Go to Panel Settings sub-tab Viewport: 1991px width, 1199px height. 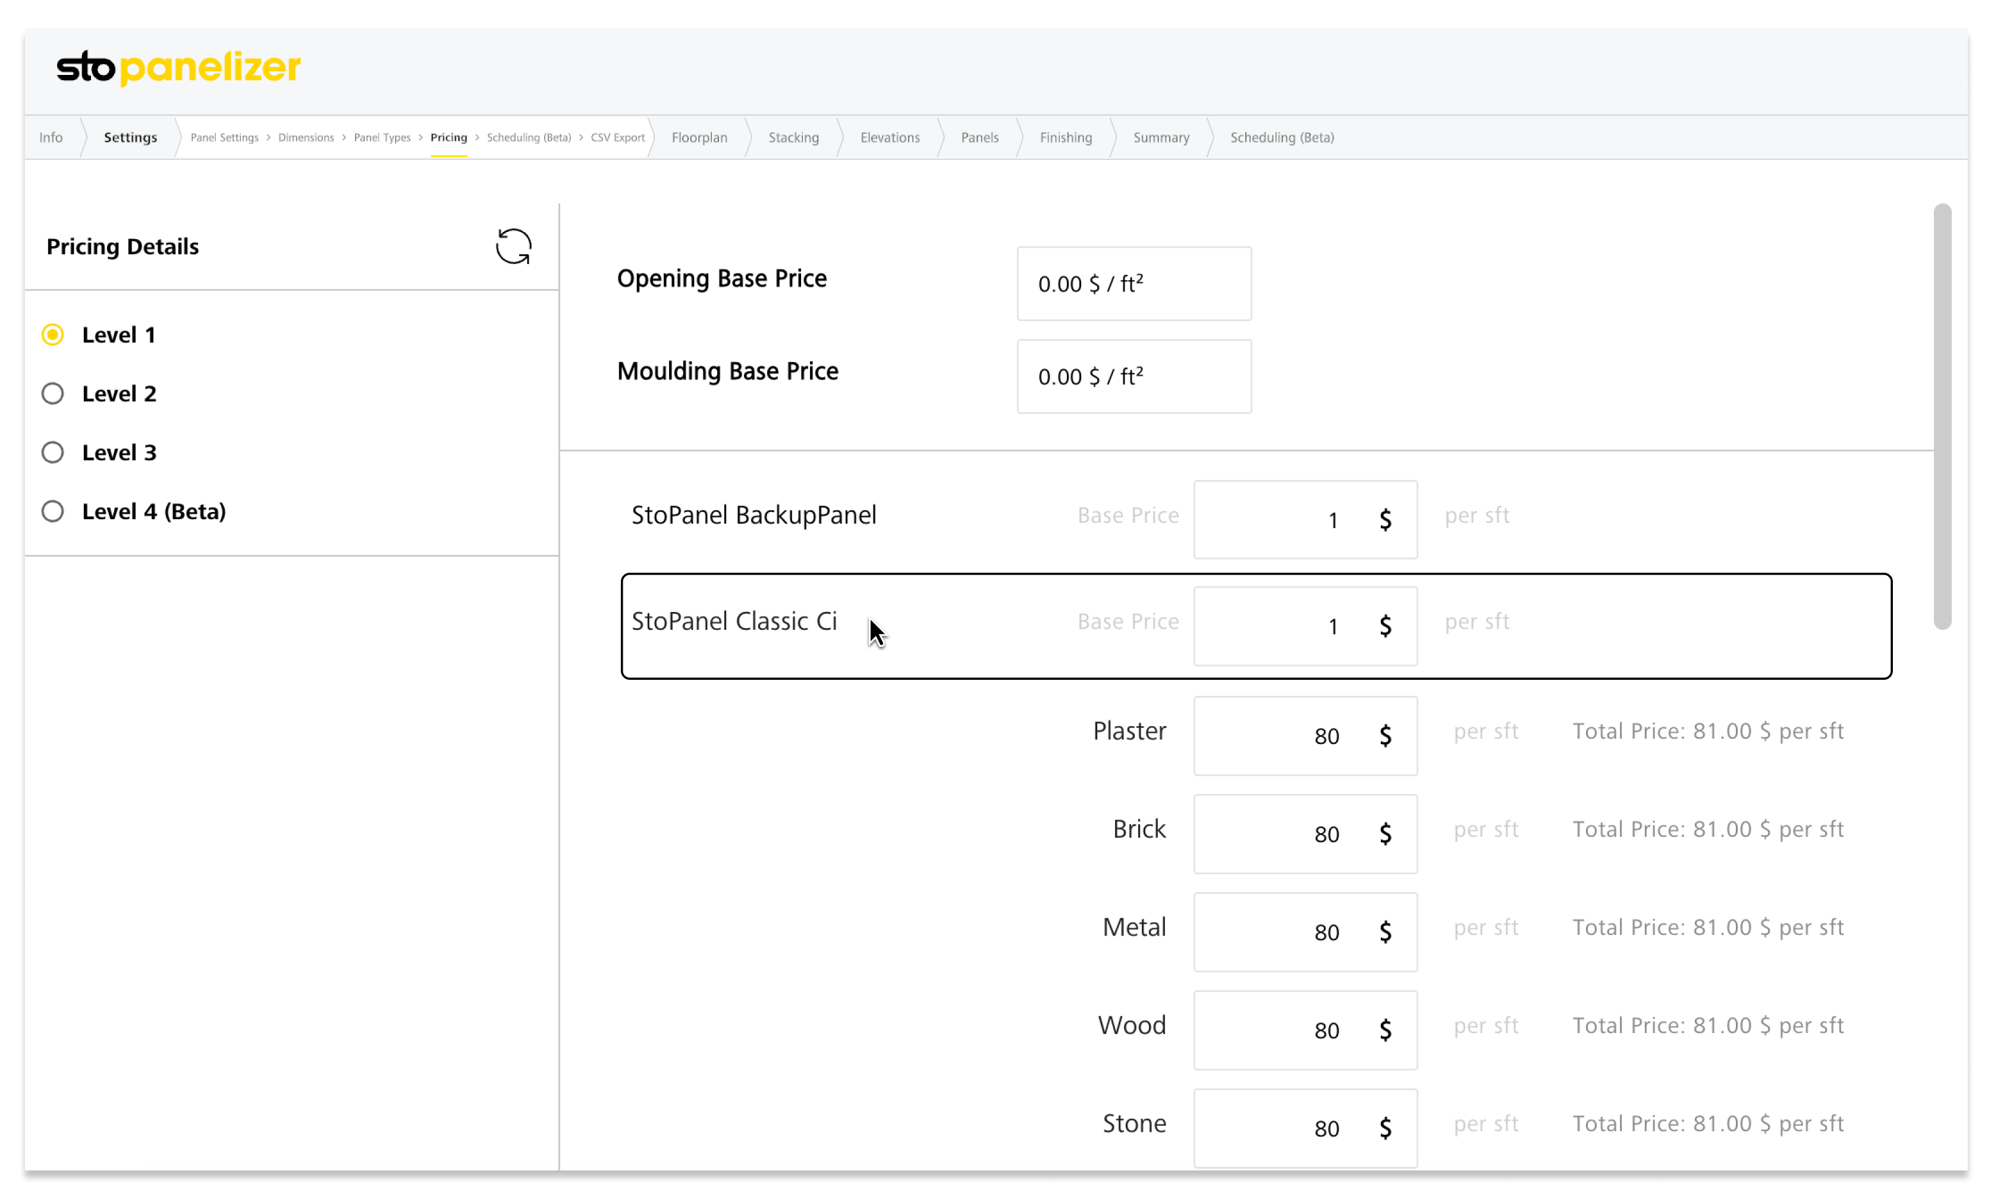click(x=224, y=137)
